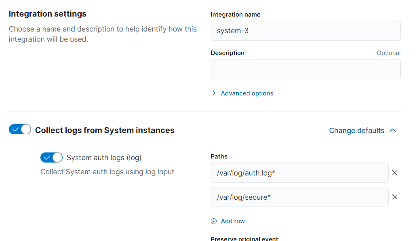This screenshot has width=419, height=241.
Task: Disable Collect logs from System instances toggle
Action: 20,129
